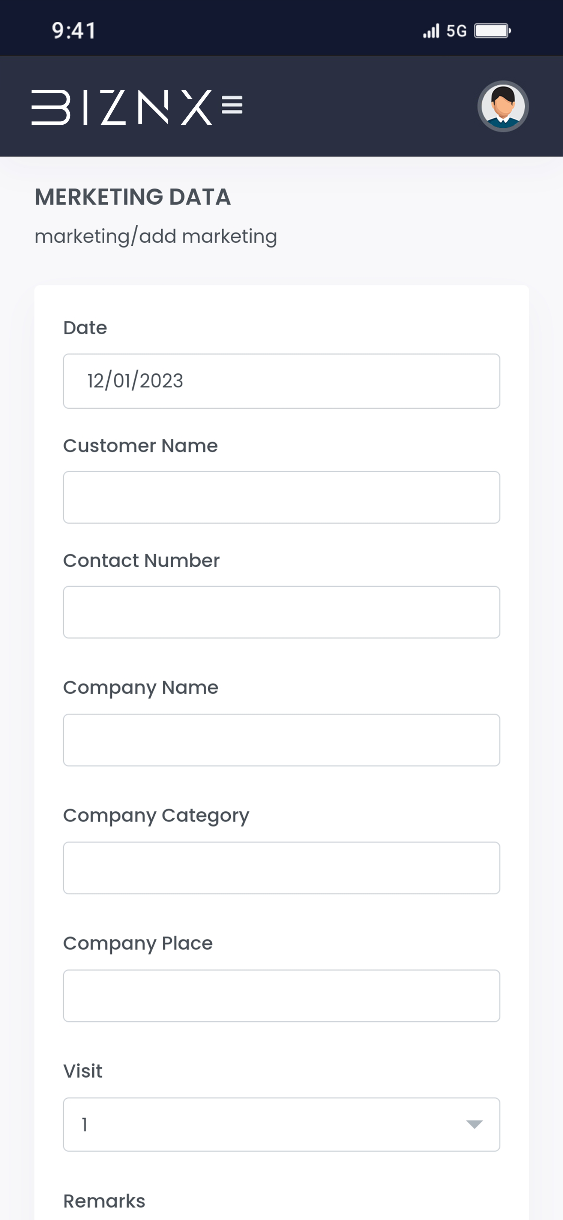Viewport: 563px width, 1220px height.
Task: Tap the Customer Name label
Action: pos(141,446)
